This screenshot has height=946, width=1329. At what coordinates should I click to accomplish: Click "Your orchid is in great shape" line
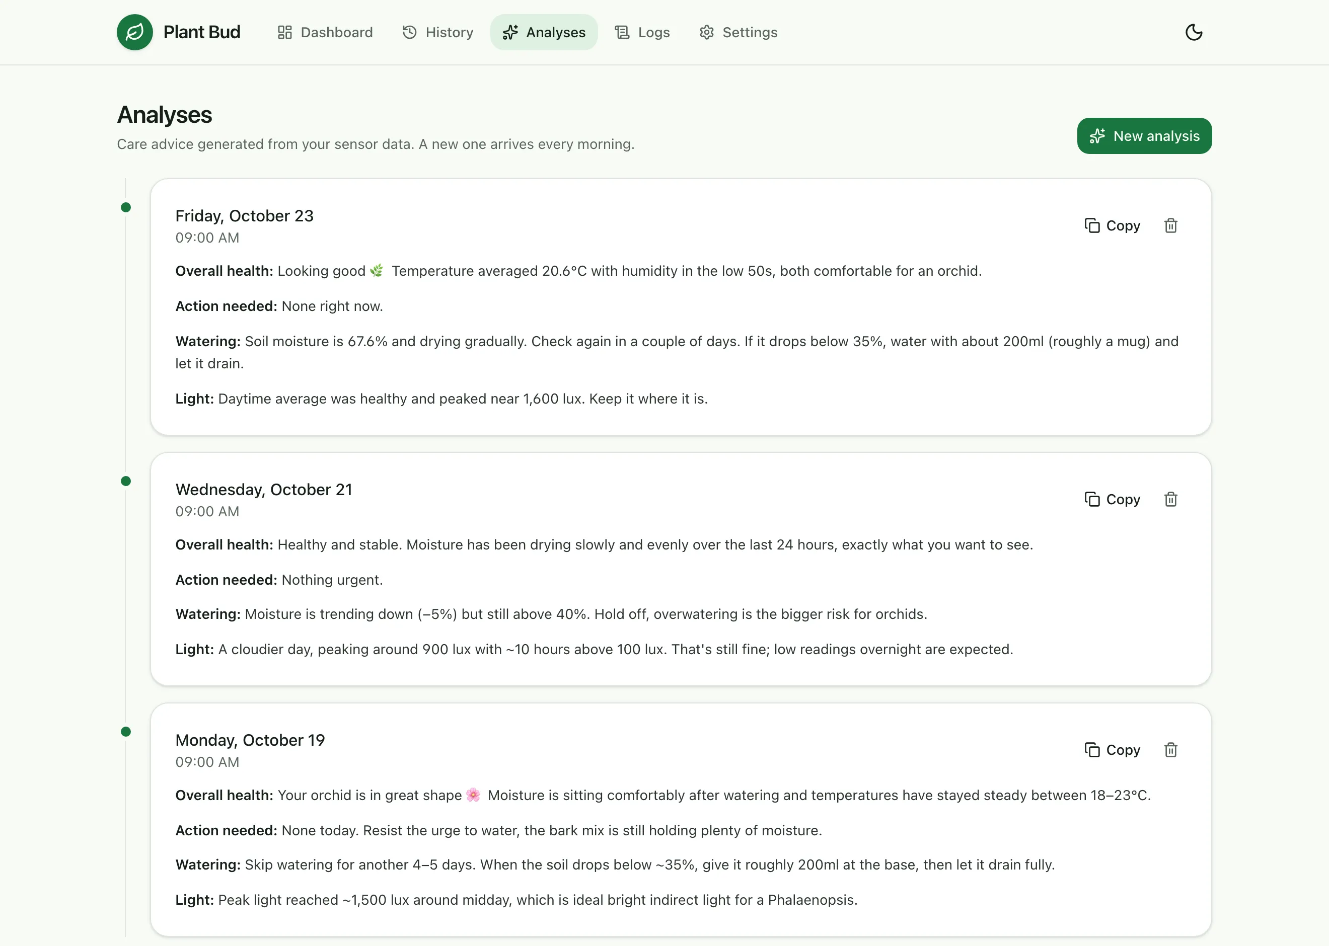click(x=663, y=795)
